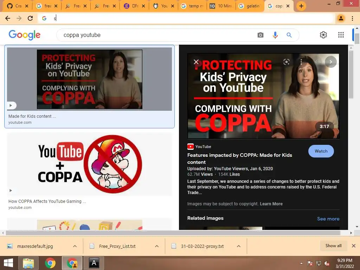Click the preview panel scrollbar
The height and width of the screenshot is (270, 360).
[351, 75]
